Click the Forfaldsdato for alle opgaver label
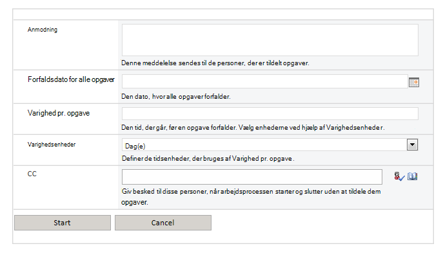This screenshot has width=443, height=255. pyautogui.click(x=71, y=79)
